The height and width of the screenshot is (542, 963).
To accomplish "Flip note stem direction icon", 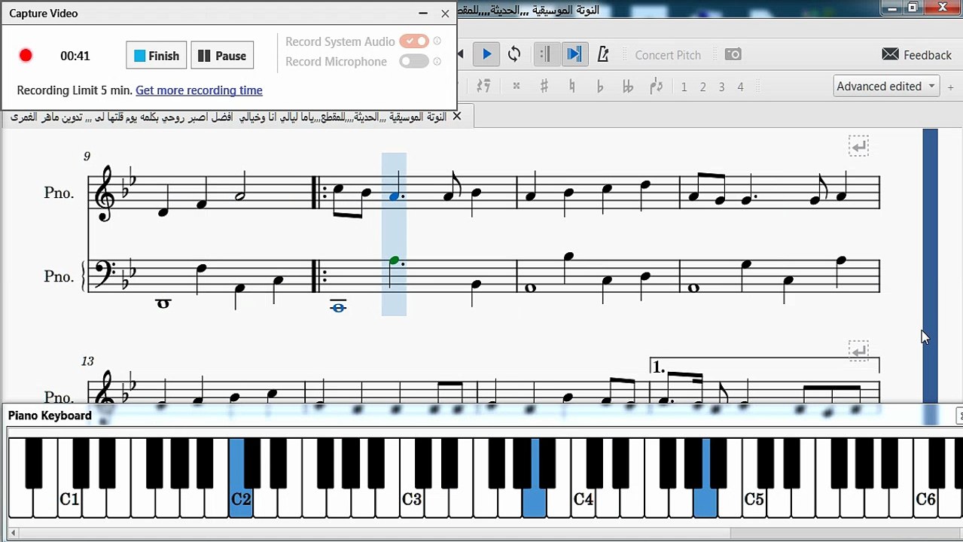I will 656,86.
